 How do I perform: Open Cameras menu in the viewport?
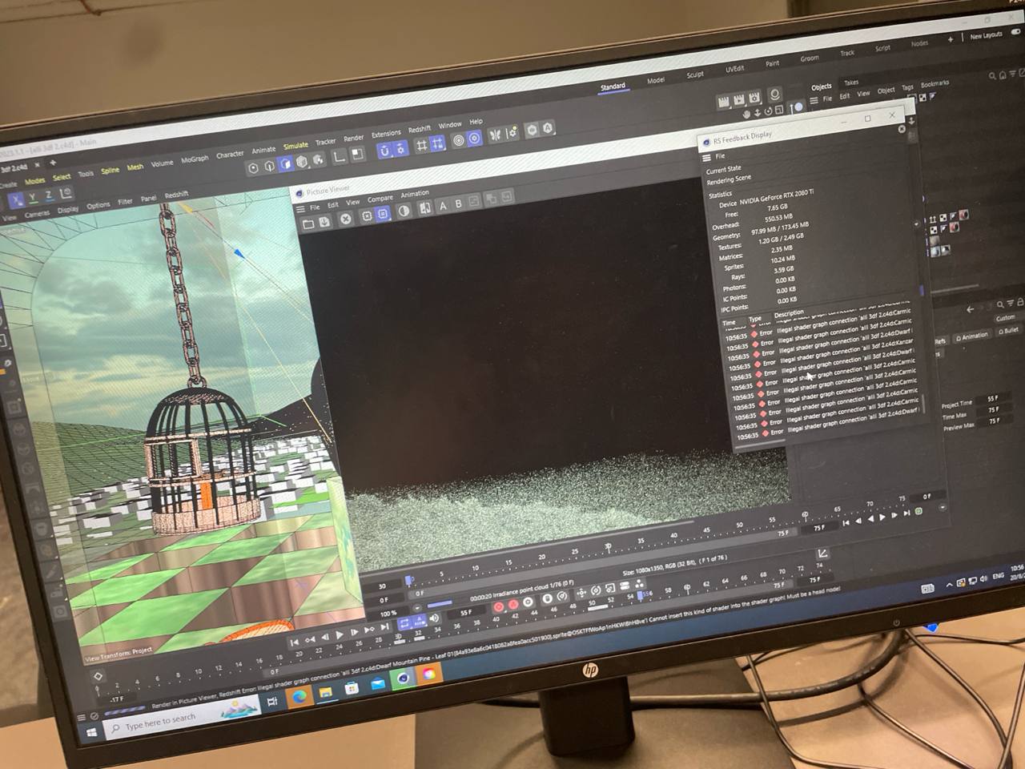click(37, 214)
